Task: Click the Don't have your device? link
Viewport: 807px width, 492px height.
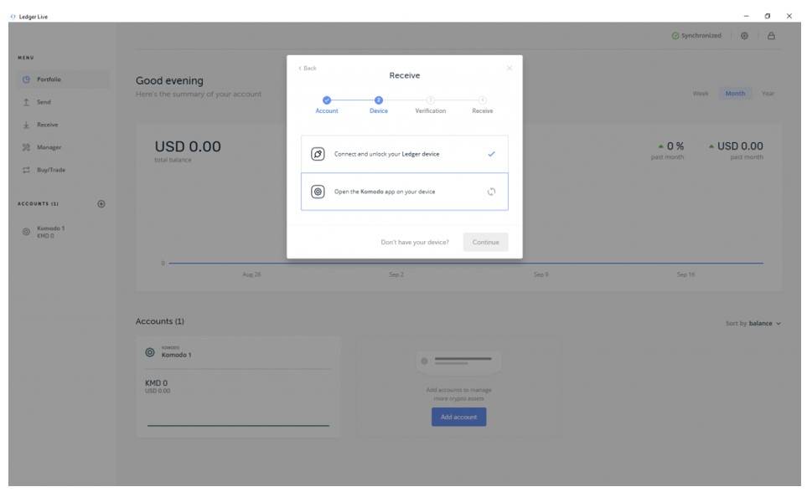Action: (415, 242)
